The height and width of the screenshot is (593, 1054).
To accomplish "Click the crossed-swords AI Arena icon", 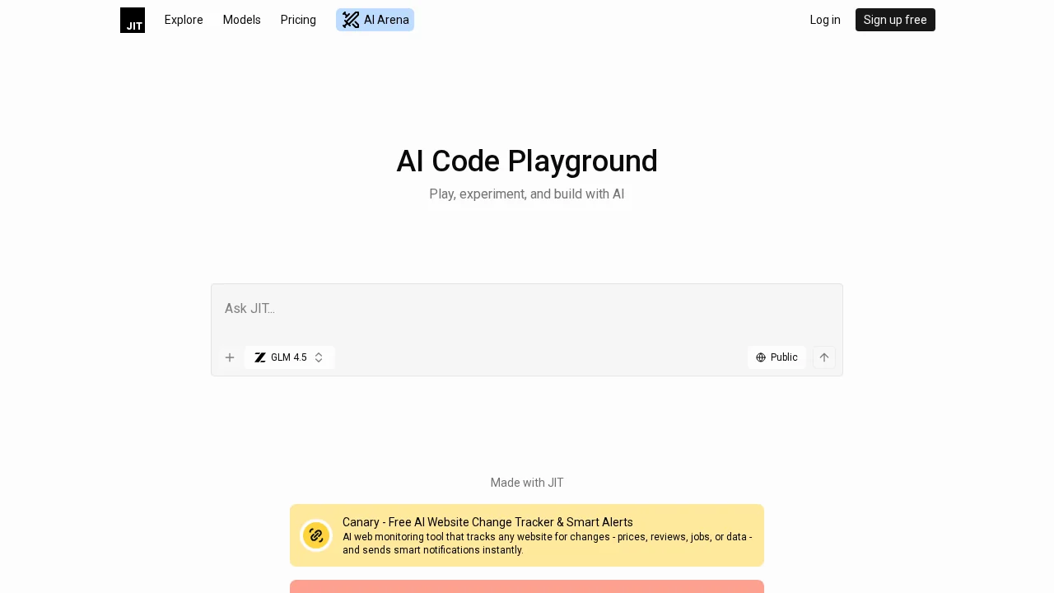I will (351, 20).
